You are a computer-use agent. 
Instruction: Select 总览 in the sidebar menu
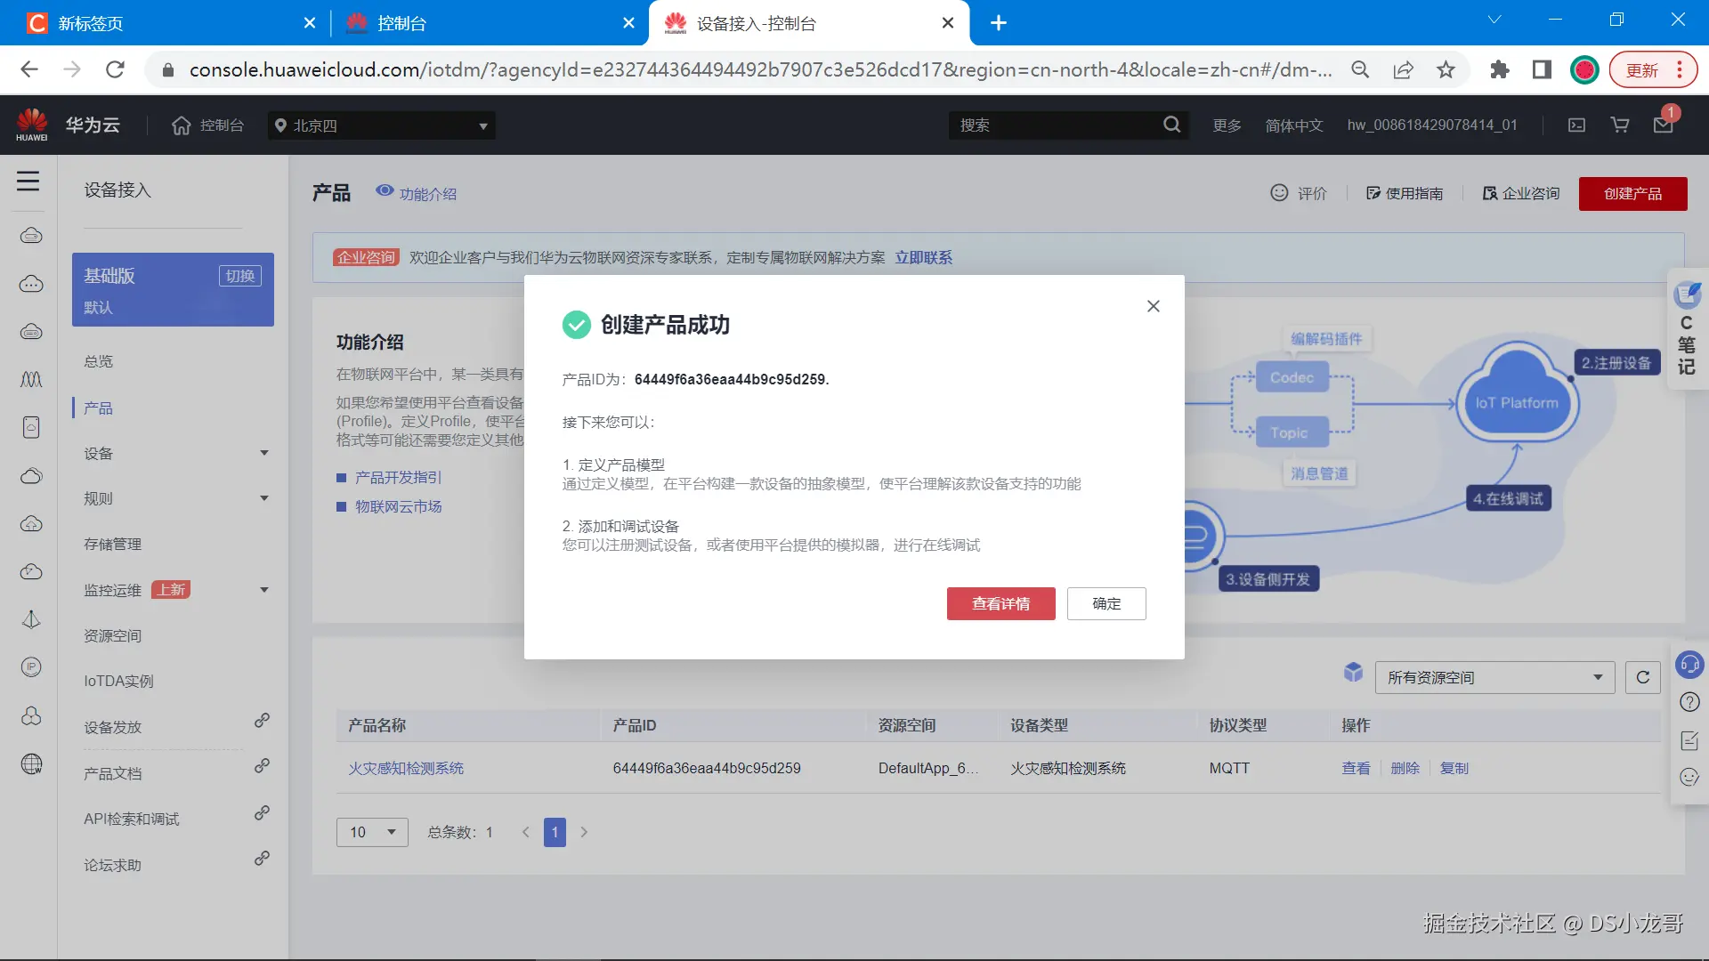[x=99, y=361]
